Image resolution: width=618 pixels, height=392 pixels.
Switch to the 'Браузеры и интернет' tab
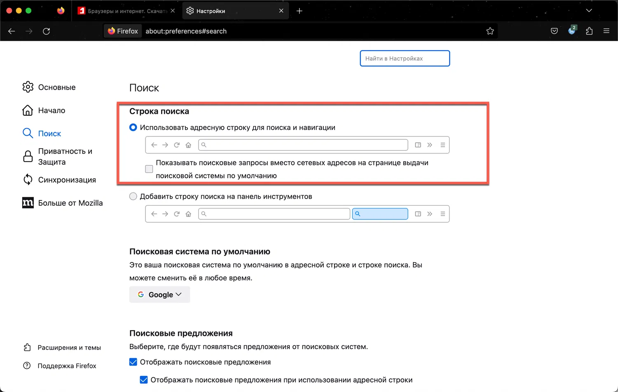[124, 11]
